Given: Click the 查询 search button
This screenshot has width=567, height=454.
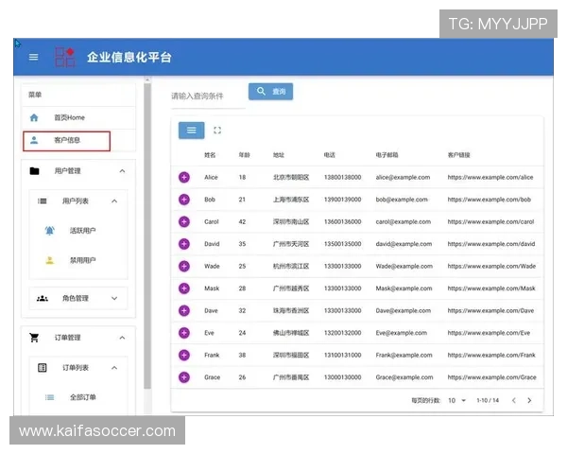Looking at the screenshot, I should pos(271,92).
